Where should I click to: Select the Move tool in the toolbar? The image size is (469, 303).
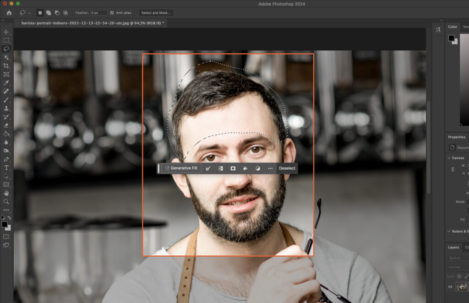6,32
